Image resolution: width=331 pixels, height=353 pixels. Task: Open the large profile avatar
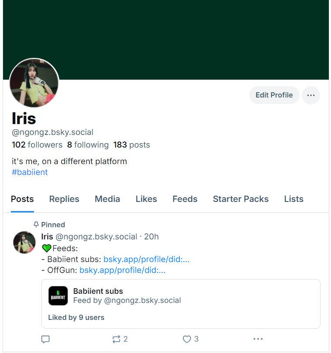coord(34,83)
